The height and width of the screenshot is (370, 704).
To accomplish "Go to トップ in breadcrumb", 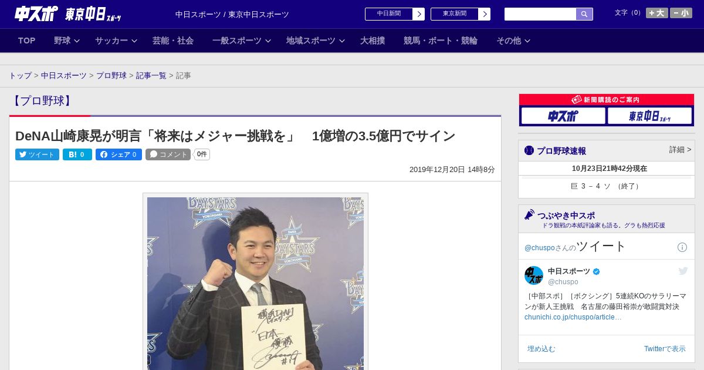I will point(20,76).
